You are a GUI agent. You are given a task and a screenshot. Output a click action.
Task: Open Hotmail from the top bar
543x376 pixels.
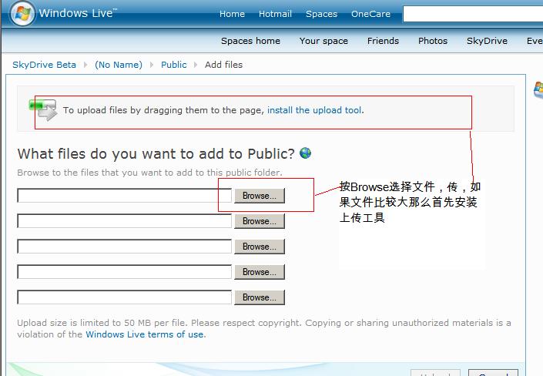[x=275, y=14]
